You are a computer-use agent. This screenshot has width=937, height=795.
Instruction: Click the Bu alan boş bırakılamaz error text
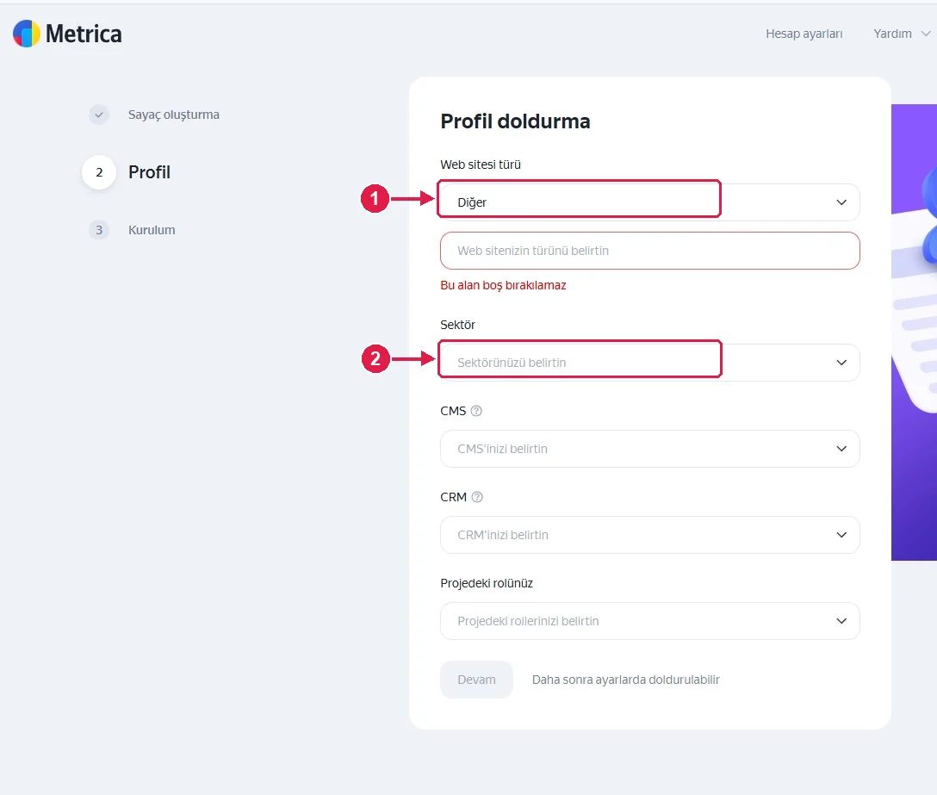(x=503, y=286)
